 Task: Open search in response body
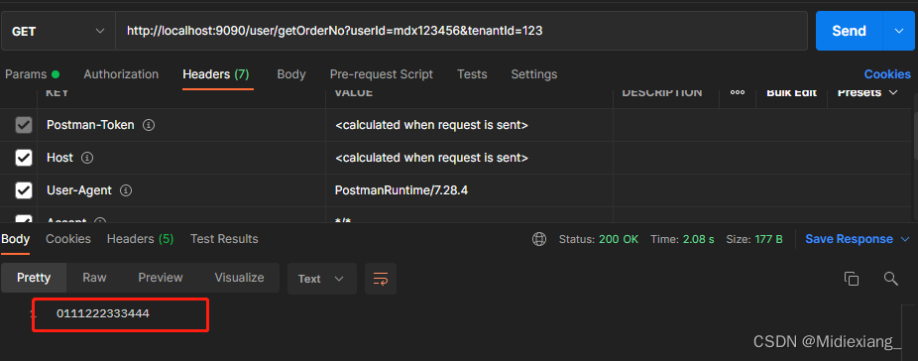click(891, 279)
